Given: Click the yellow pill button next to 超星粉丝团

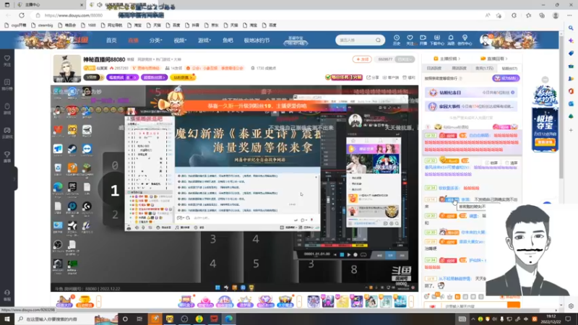Looking at the screenshot, I should pos(183,77).
